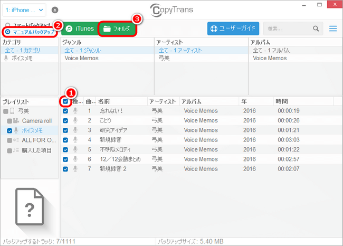Select the ALL FOR O... playlist
Screen dimensions: 343x246
39,140
